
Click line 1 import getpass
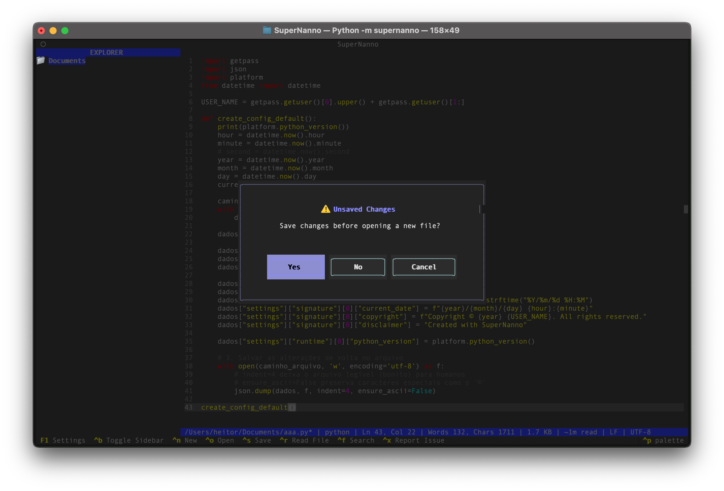tap(230, 61)
